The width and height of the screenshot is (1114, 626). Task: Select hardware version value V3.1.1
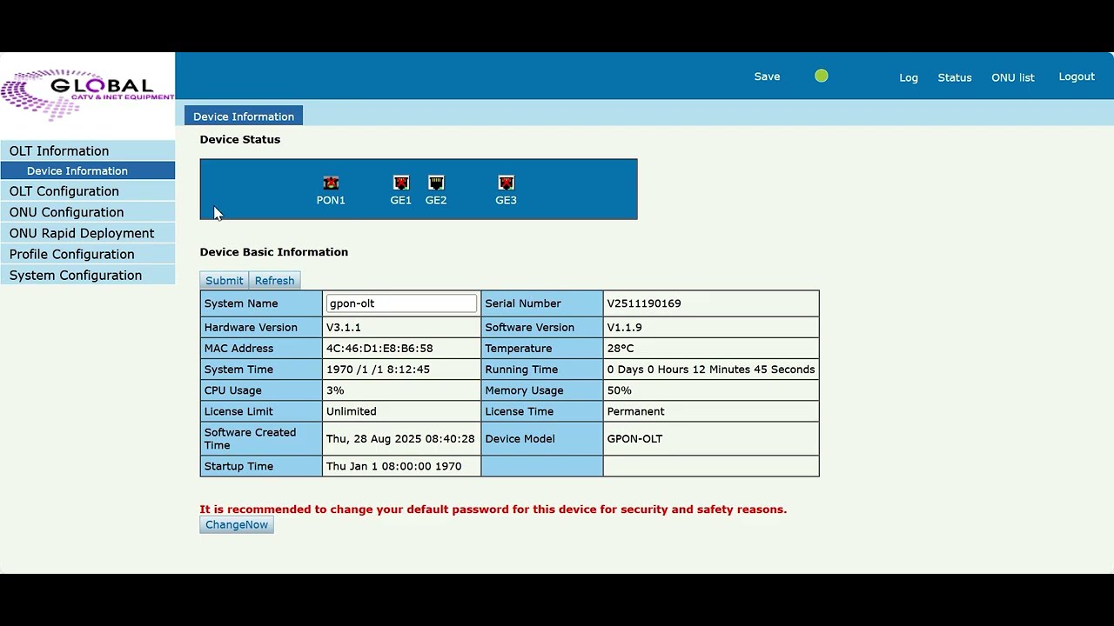coord(344,328)
